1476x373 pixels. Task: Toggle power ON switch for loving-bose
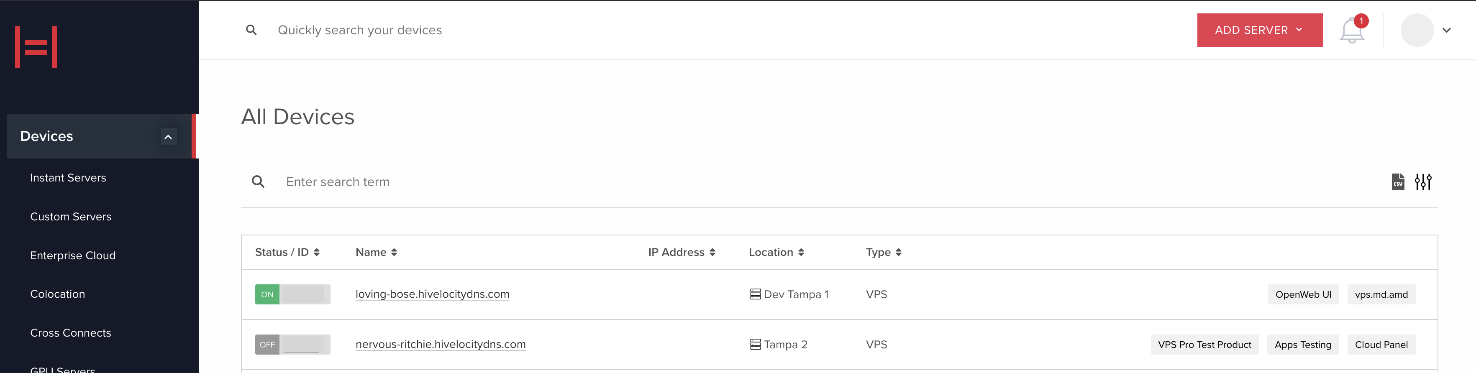tap(292, 294)
